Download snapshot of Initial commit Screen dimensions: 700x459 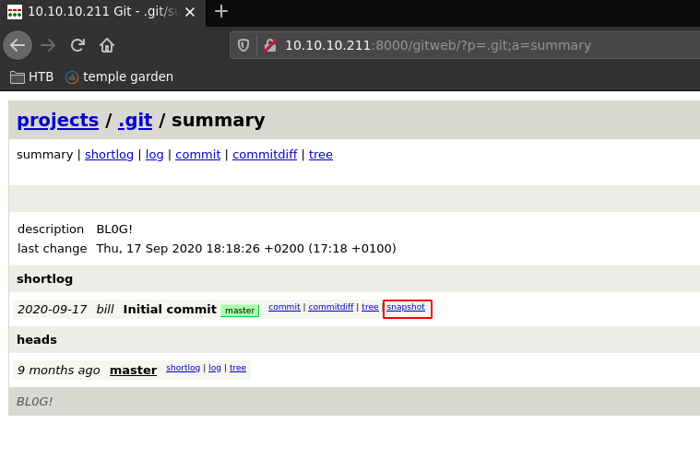point(406,307)
